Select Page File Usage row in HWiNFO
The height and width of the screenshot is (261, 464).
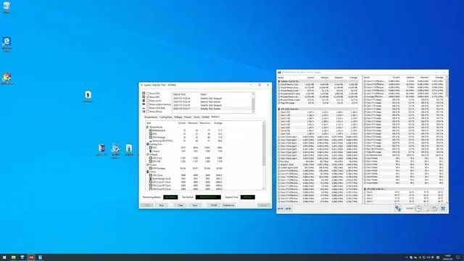[x=318, y=103]
